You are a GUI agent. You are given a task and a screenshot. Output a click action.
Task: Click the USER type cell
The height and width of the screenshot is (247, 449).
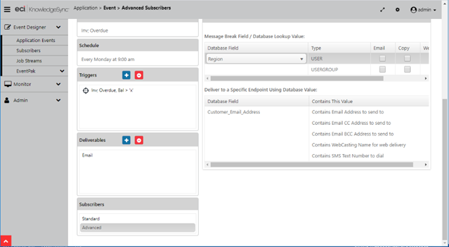[339, 58]
